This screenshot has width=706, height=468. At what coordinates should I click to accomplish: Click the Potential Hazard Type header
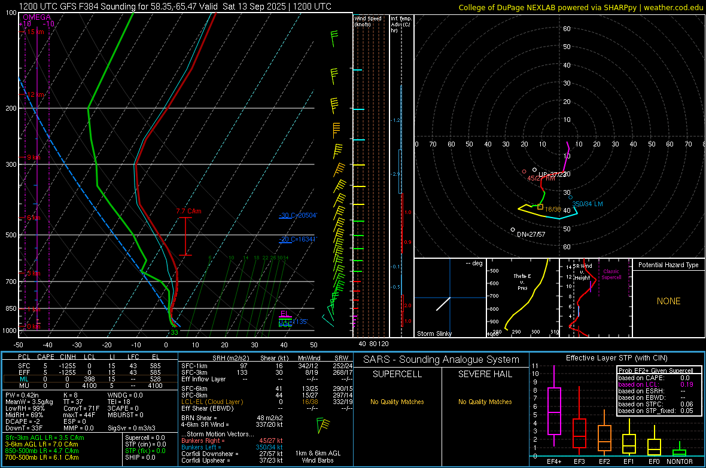[668, 265]
